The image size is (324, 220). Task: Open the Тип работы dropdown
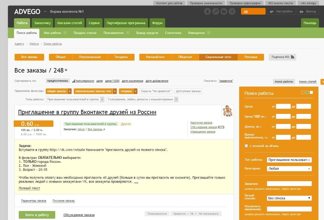289,160
